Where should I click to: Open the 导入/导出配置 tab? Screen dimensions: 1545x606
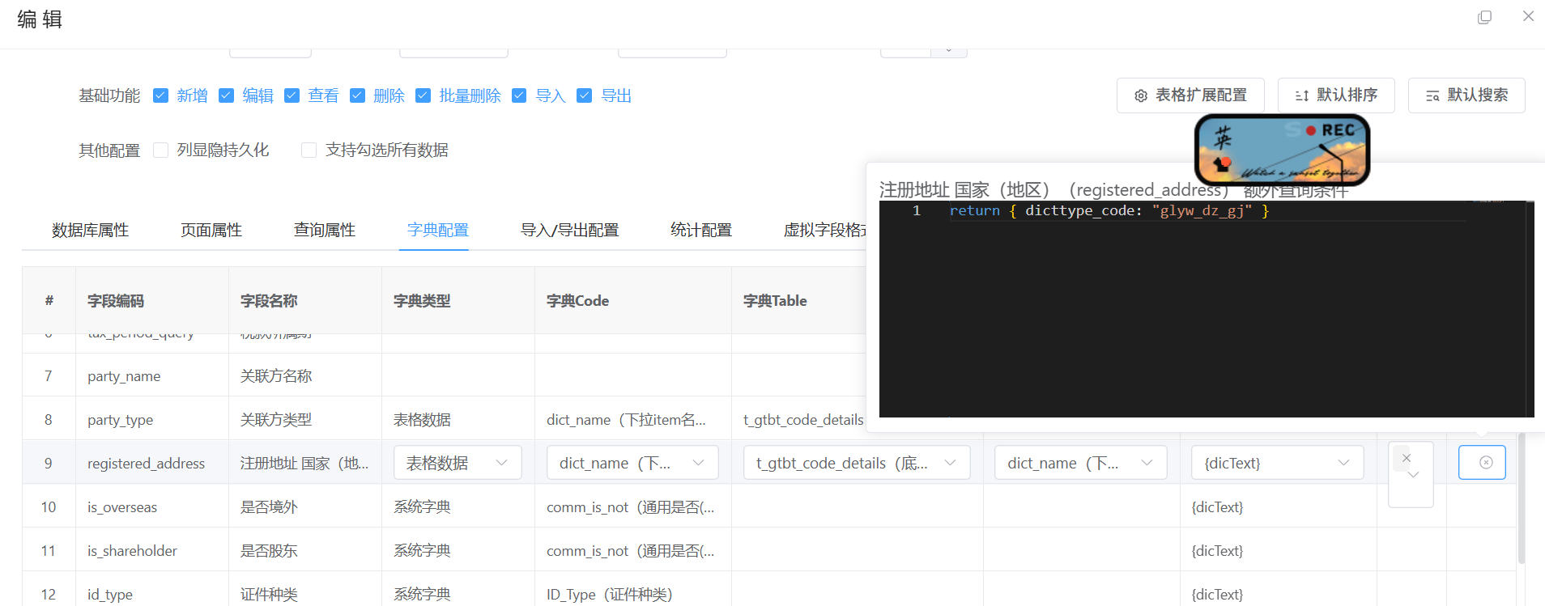pos(569,230)
